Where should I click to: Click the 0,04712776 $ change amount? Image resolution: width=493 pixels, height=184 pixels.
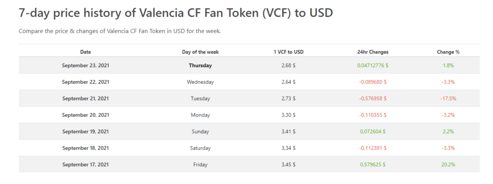pyautogui.click(x=373, y=66)
